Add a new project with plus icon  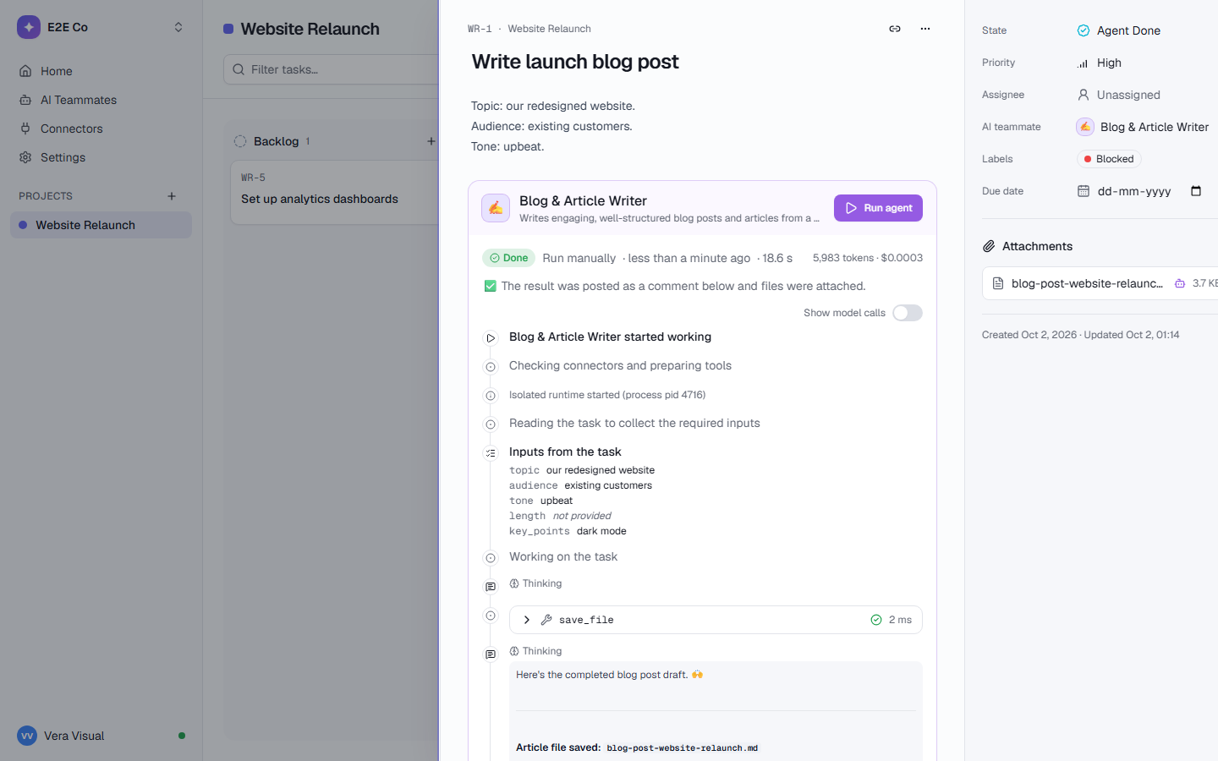point(172,196)
